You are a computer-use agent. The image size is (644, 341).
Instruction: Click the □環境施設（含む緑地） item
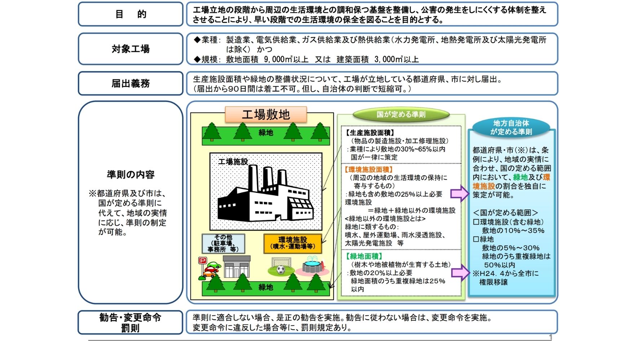[x=508, y=222]
